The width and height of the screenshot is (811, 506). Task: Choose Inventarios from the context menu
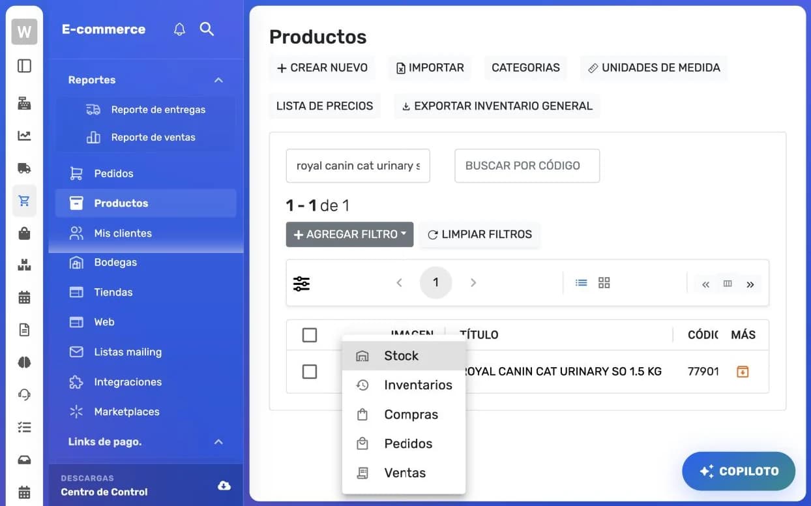pos(404,385)
